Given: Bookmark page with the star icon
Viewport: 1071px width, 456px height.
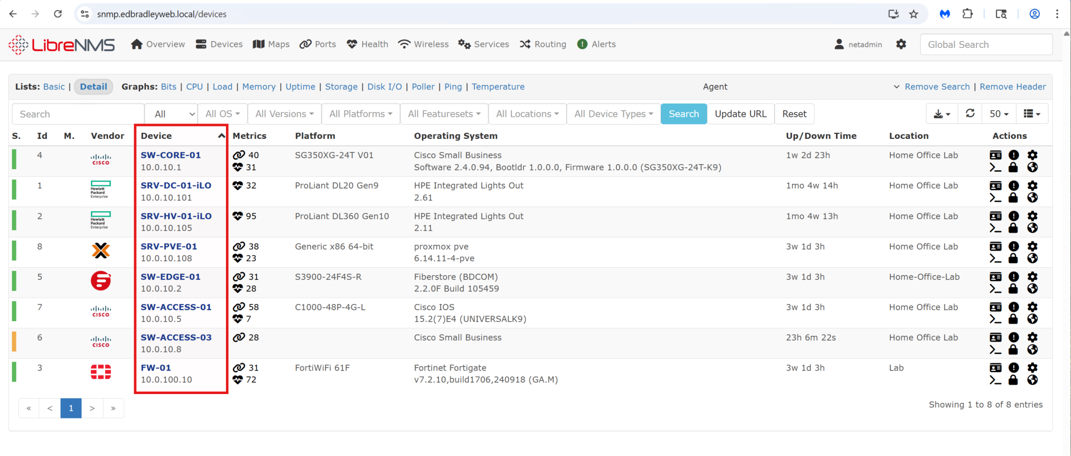Looking at the screenshot, I should point(913,14).
